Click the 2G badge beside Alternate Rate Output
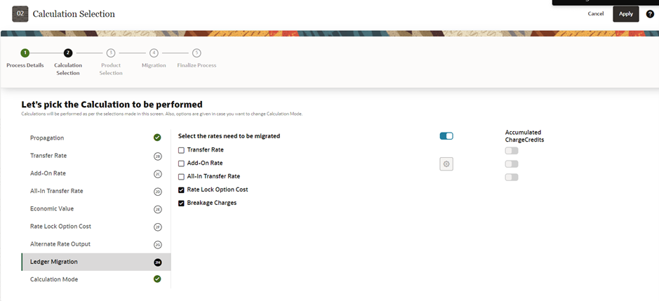 [x=158, y=245]
